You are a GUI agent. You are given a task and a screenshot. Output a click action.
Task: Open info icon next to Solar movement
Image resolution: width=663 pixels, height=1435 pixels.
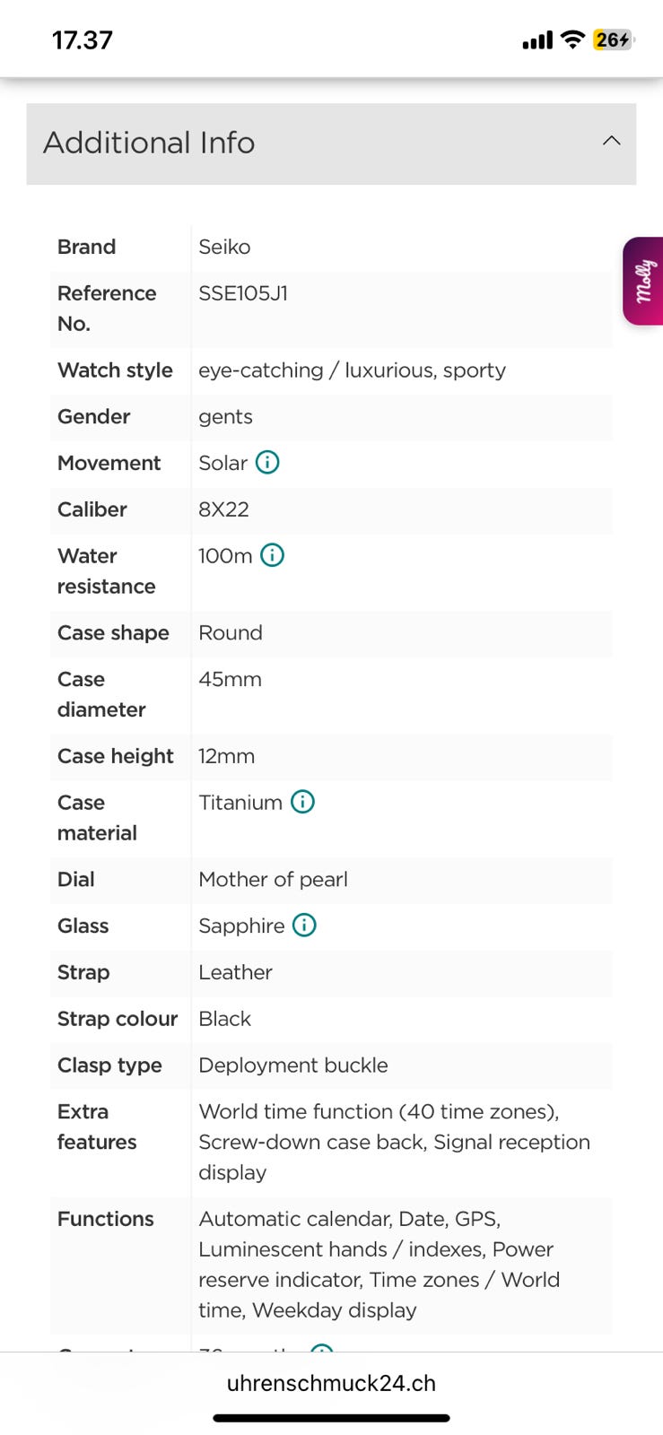[267, 462]
